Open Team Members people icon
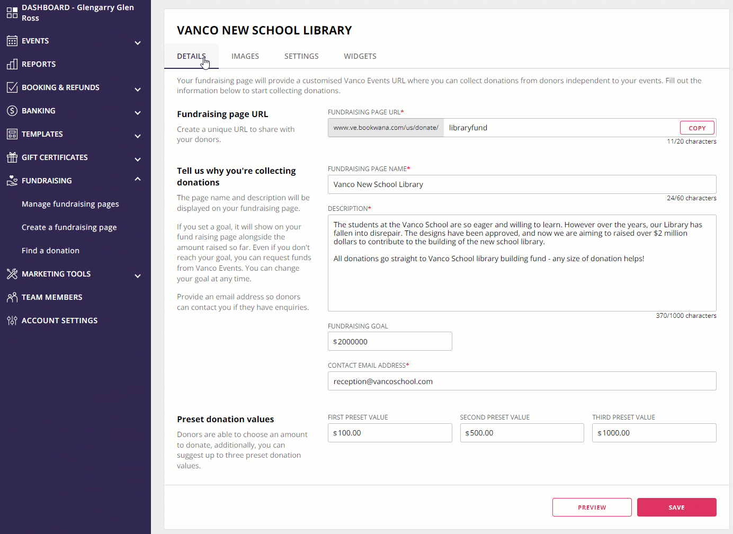 (x=12, y=297)
